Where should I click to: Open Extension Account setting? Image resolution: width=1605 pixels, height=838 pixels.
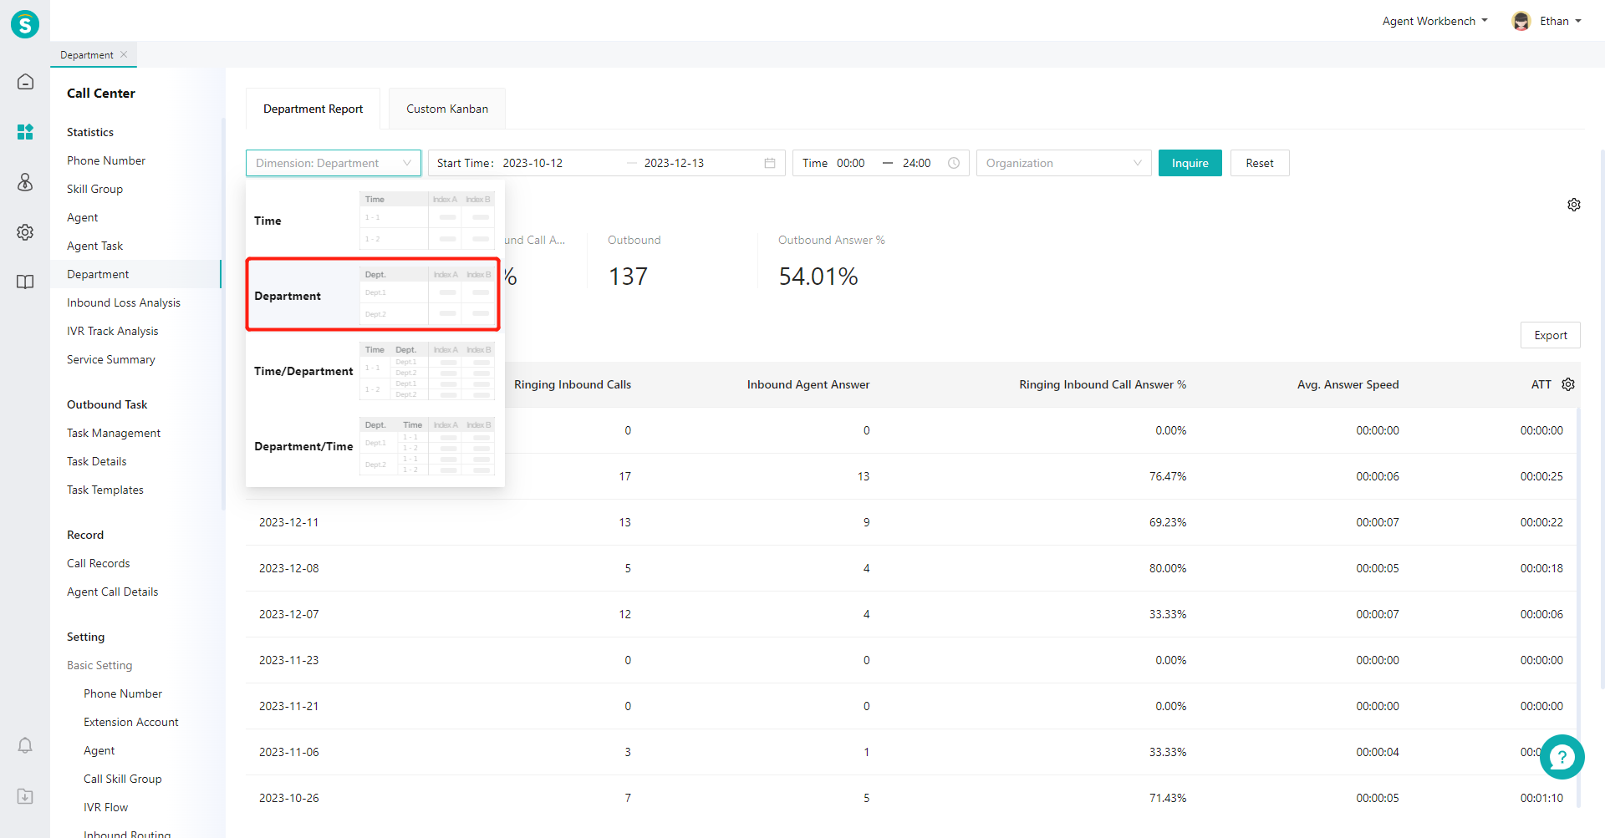(131, 722)
